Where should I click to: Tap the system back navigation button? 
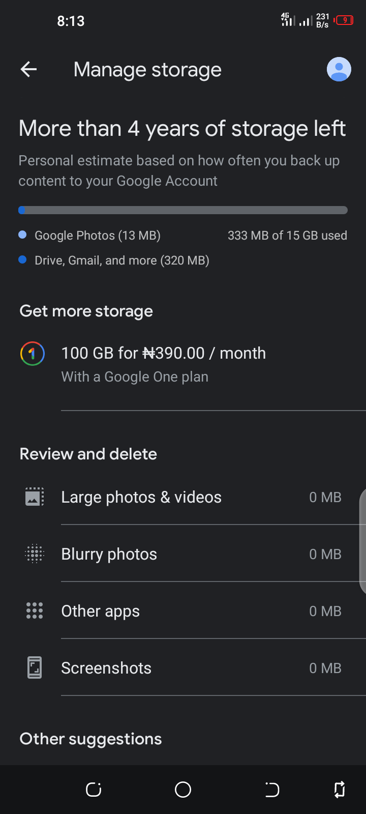pyautogui.click(x=272, y=790)
